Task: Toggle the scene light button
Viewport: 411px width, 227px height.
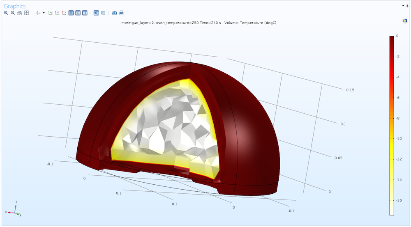Action: [x=96, y=13]
